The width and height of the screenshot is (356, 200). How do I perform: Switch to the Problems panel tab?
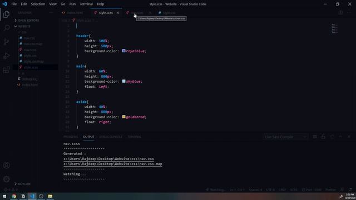click(x=71, y=137)
